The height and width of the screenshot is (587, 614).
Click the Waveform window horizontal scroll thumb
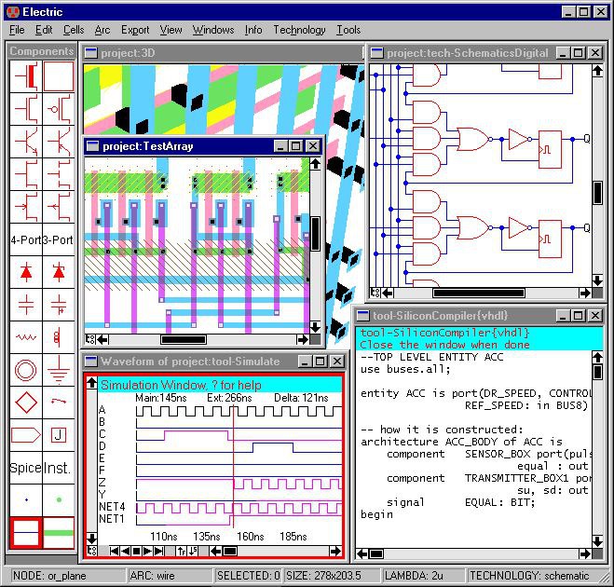230,552
